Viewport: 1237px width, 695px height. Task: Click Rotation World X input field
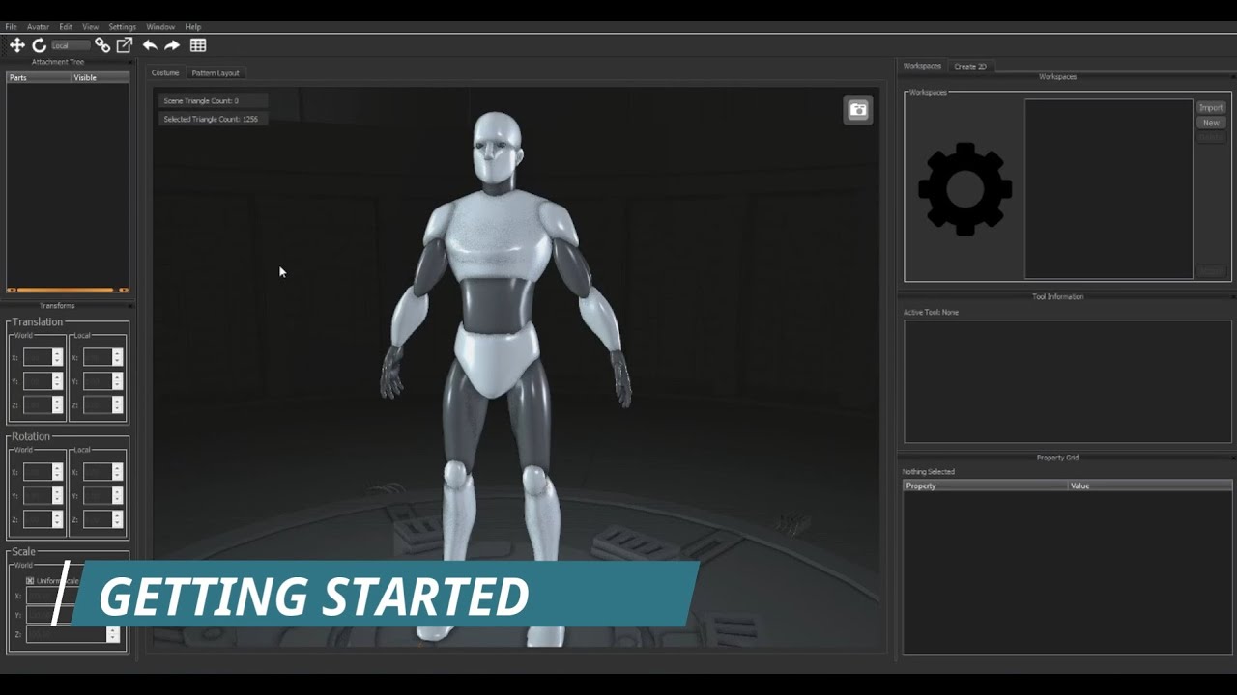38,472
